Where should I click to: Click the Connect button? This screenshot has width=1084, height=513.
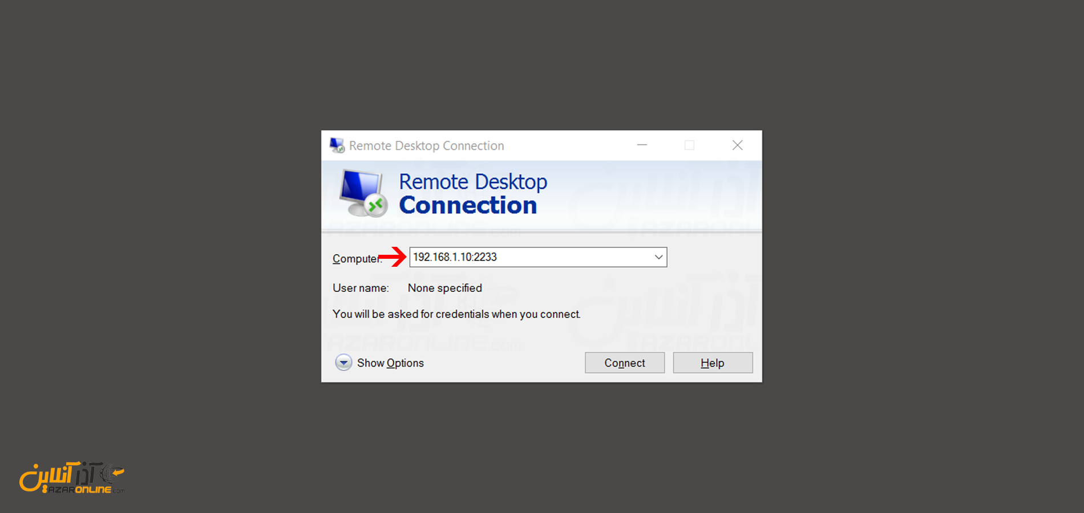pos(625,363)
